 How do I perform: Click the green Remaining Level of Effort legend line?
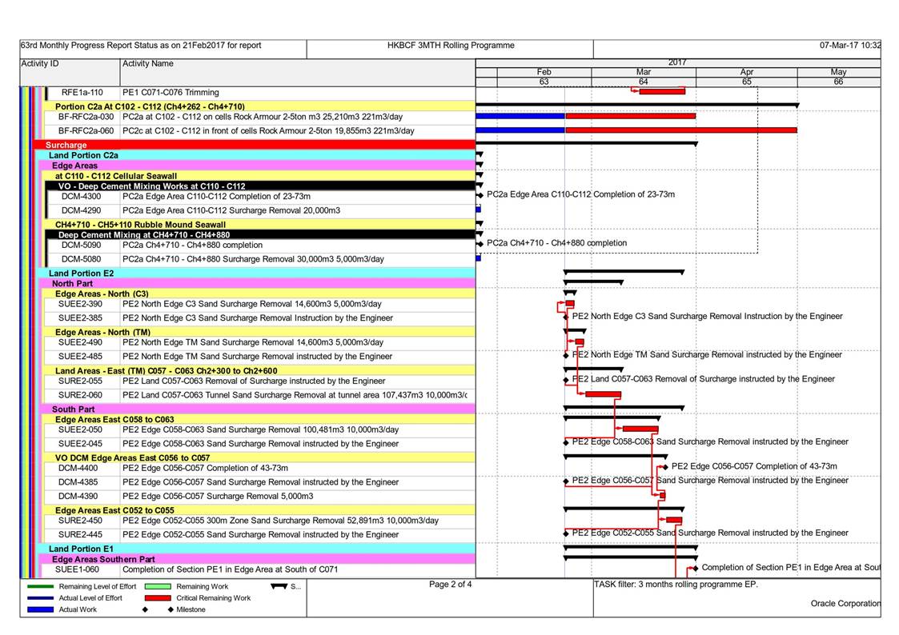pyautogui.click(x=40, y=586)
